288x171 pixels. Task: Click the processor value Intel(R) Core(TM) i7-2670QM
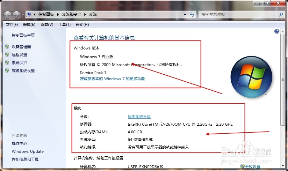[180, 124]
